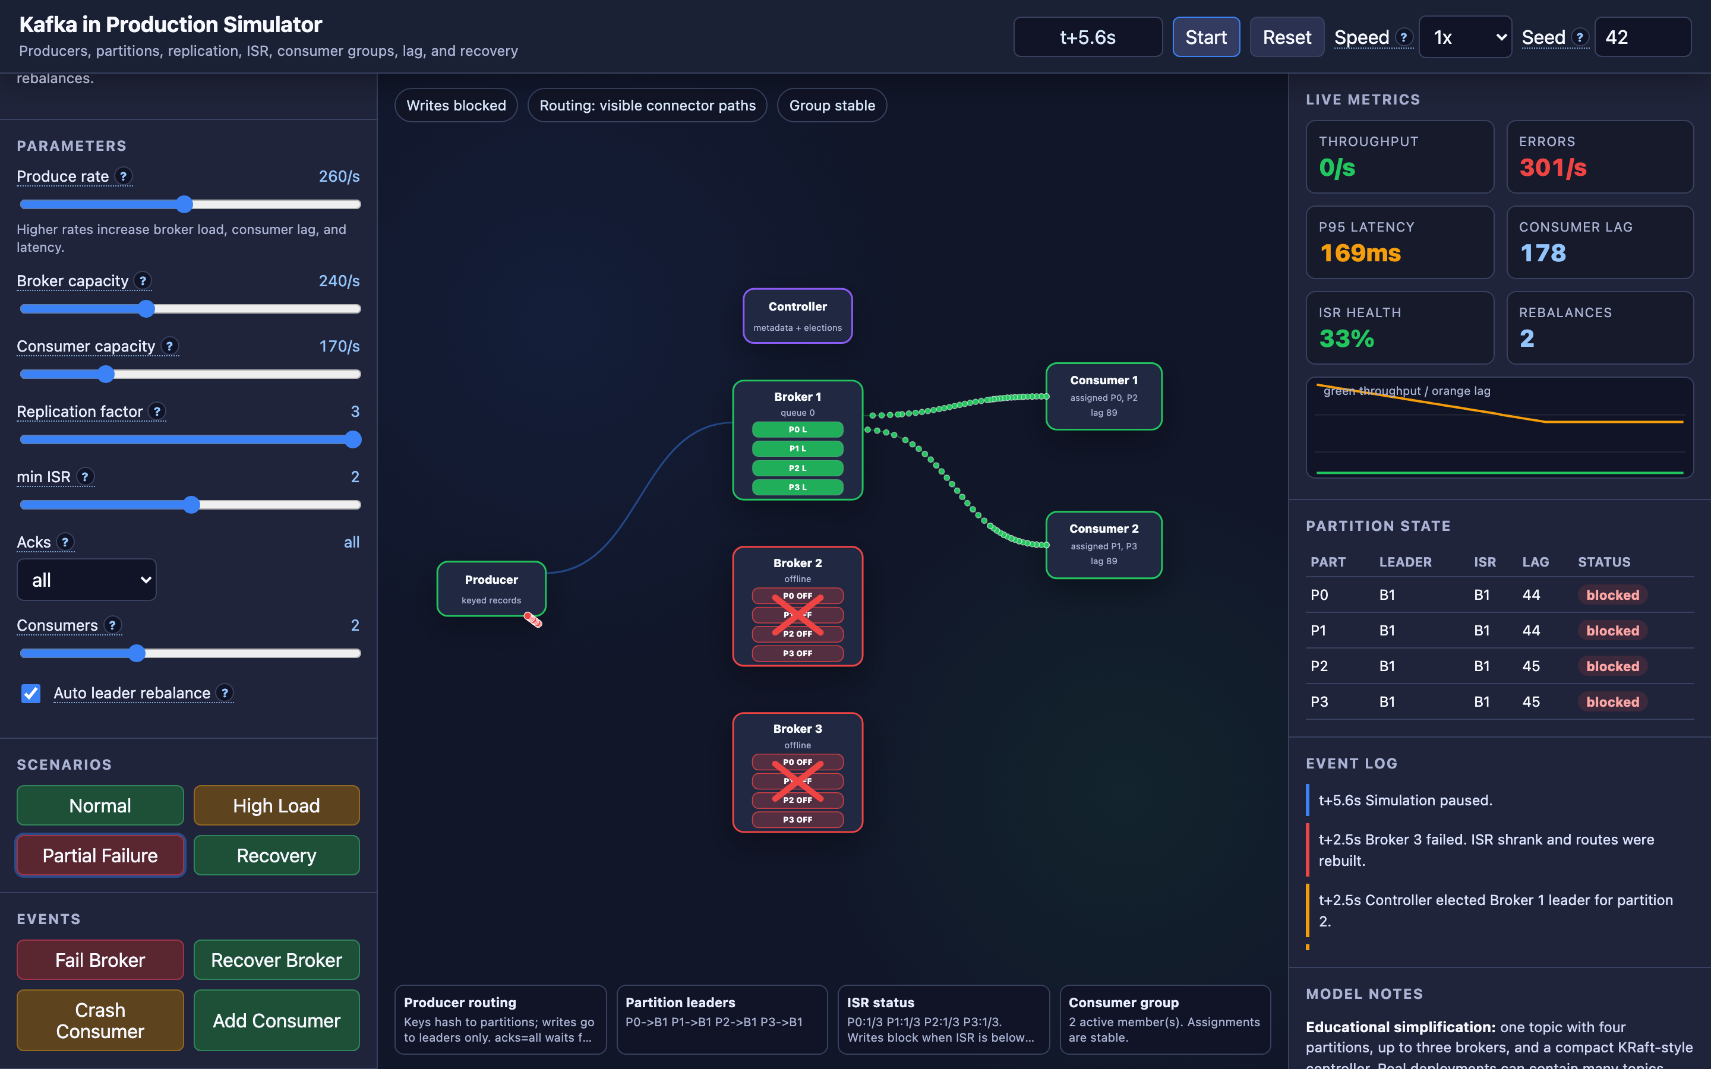
Task: Select the Producer node
Action: coord(491,589)
